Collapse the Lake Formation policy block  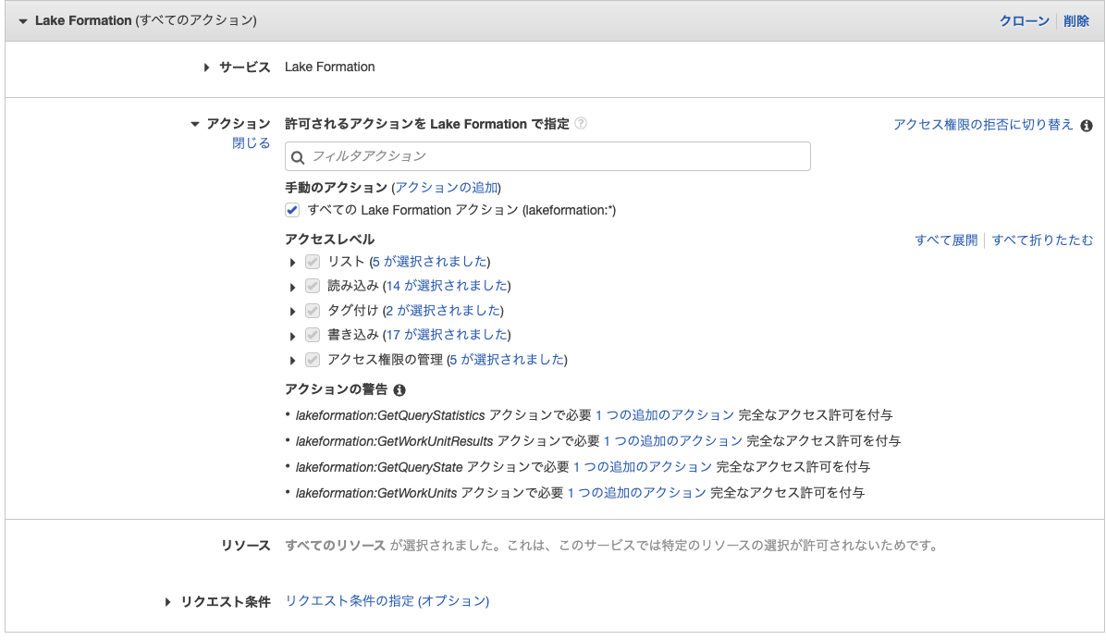[22, 21]
